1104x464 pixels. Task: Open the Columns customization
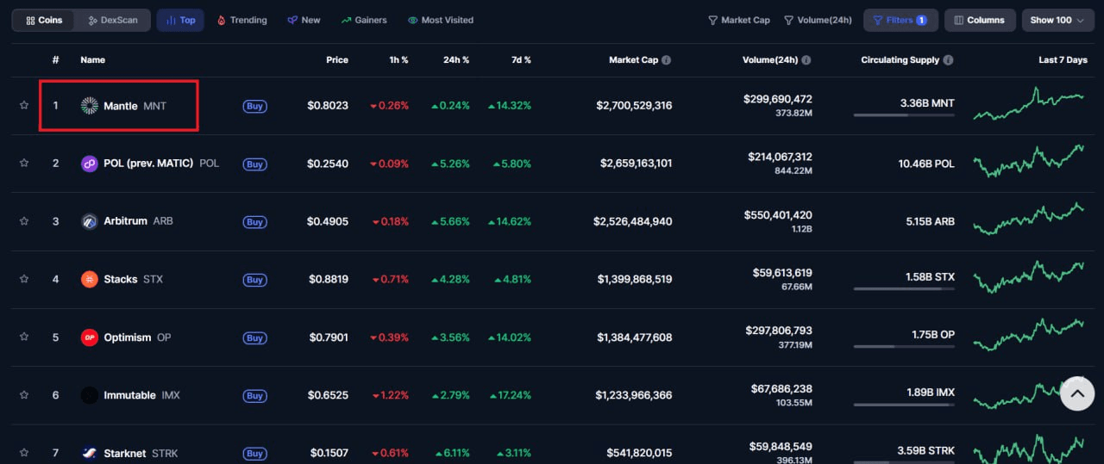[979, 20]
